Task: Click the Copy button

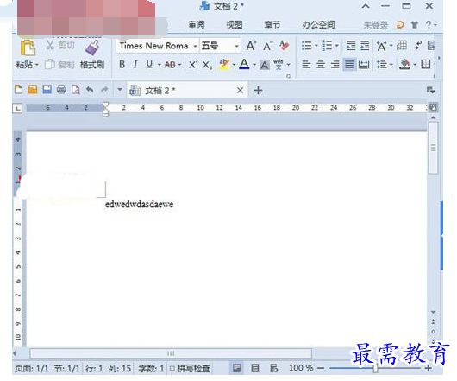Action: 59,65
